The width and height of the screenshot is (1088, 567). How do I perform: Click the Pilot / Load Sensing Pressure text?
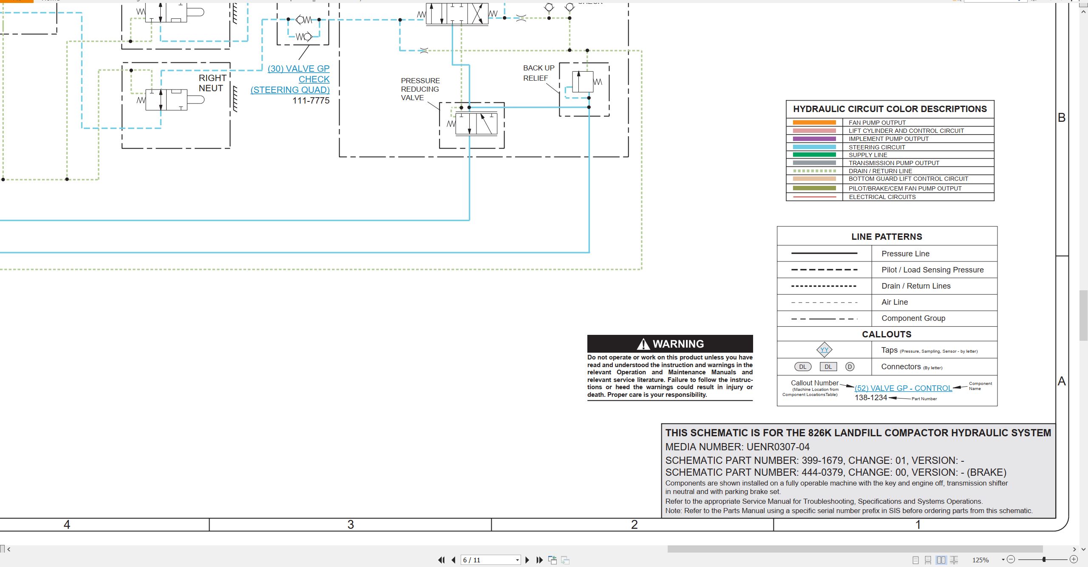pos(932,270)
